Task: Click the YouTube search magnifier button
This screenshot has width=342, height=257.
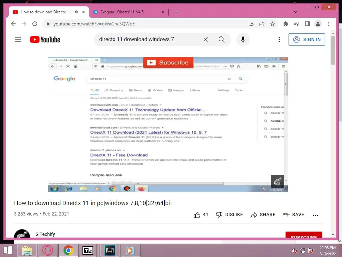Action: pyautogui.click(x=222, y=39)
